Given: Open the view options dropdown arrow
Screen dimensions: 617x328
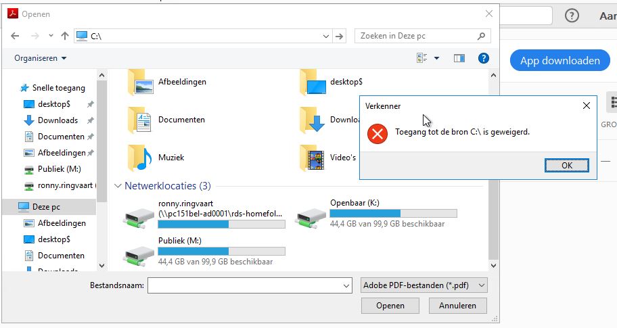Looking at the screenshot, I should (436, 58).
